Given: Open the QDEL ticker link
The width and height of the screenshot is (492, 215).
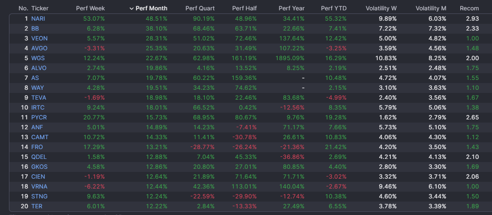Looking at the screenshot, I should (39, 157).
